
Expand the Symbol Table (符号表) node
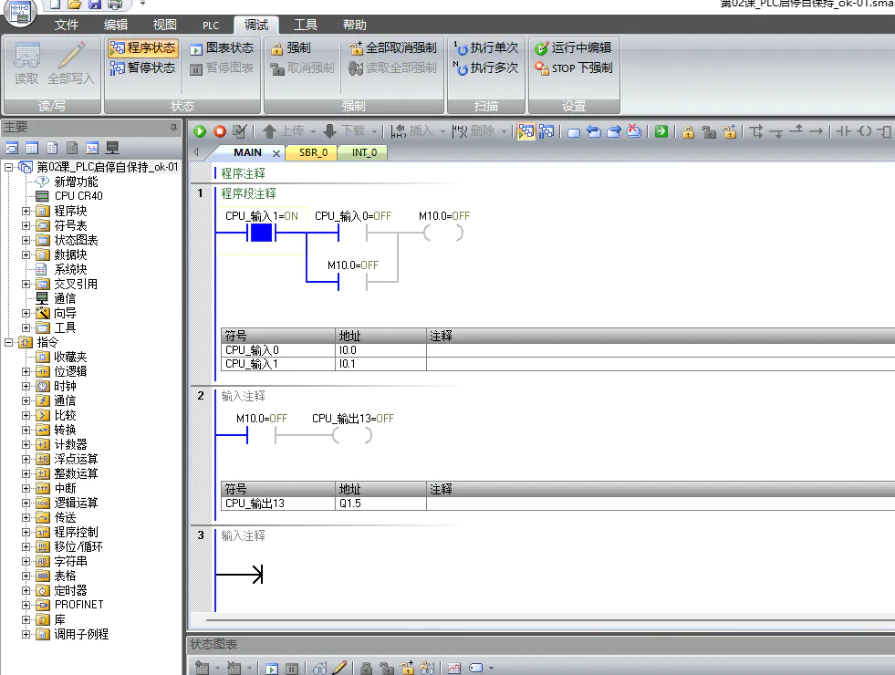coord(26,225)
